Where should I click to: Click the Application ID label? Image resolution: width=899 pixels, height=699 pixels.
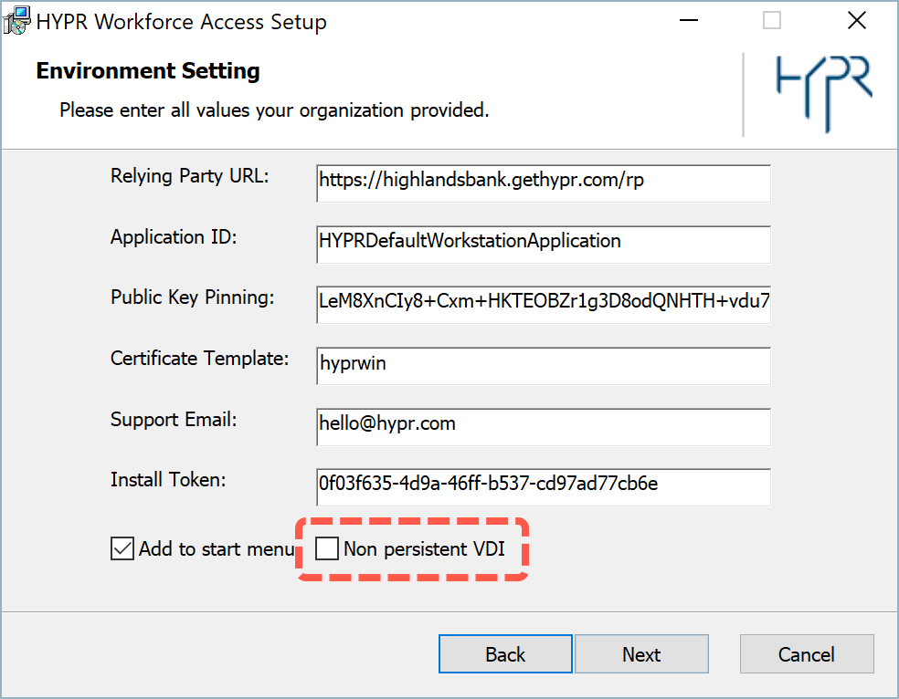tap(174, 236)
